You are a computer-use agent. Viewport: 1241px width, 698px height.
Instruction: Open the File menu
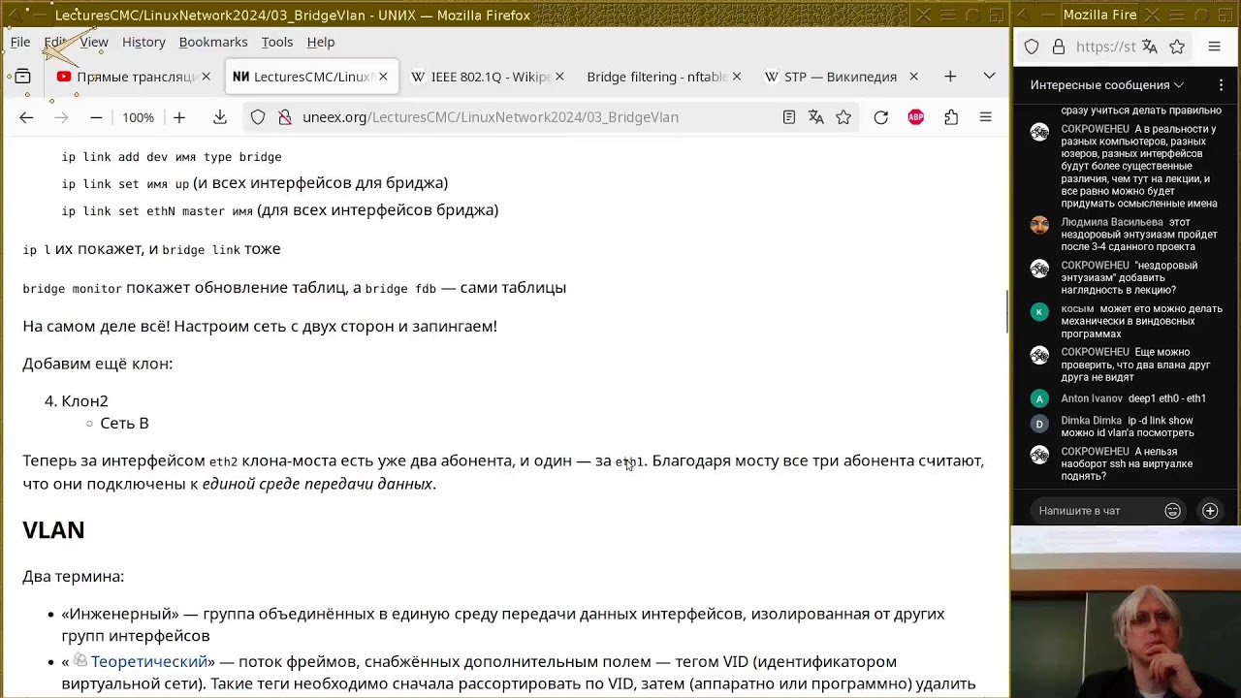click(x=20, y=42)
